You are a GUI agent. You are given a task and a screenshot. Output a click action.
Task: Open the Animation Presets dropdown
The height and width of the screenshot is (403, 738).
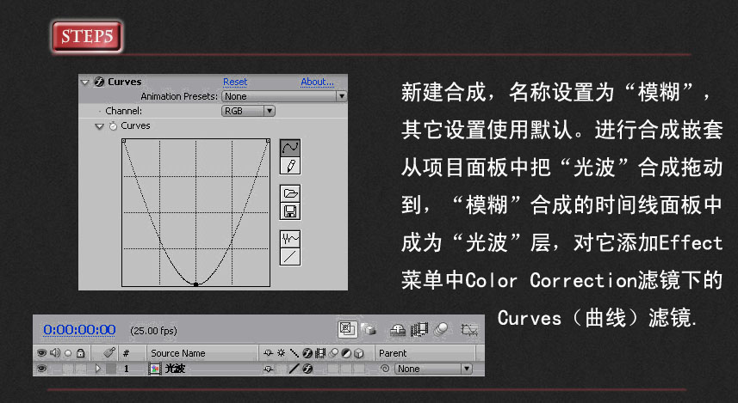pyautogui.click(x=284, y=96)
